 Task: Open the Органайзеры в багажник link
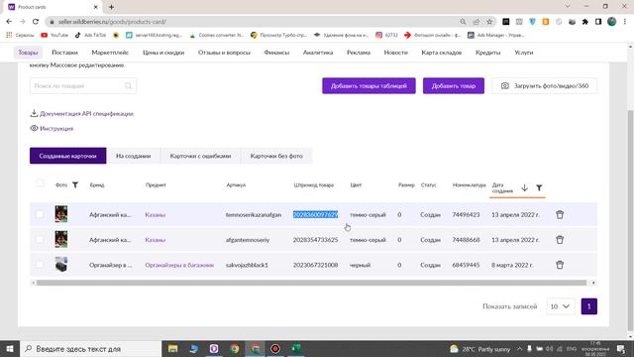pos(179,265)
